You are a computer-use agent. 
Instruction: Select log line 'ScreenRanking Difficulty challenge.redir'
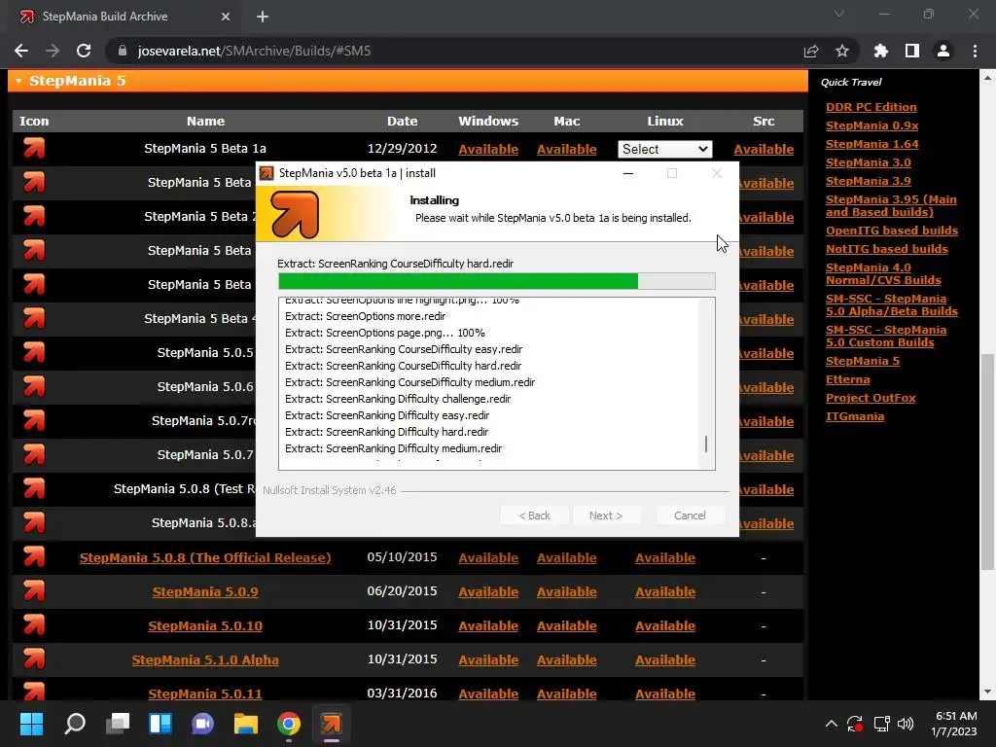pyautogui.click(x=398, y=399)
